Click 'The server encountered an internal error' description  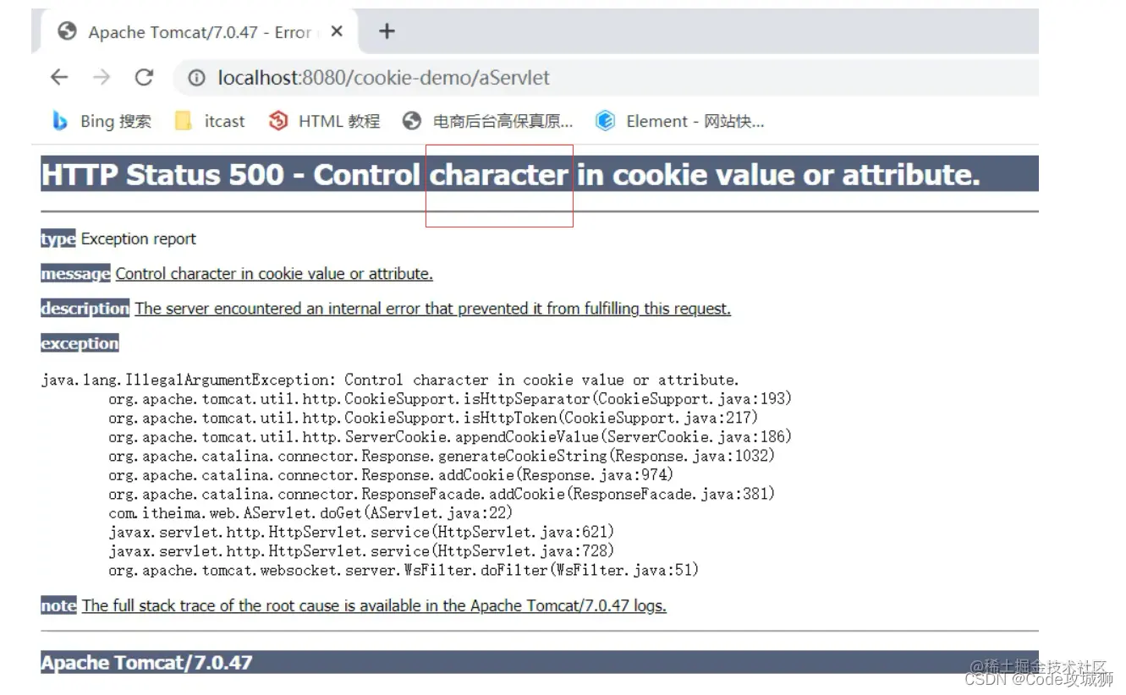click(432, 309)
